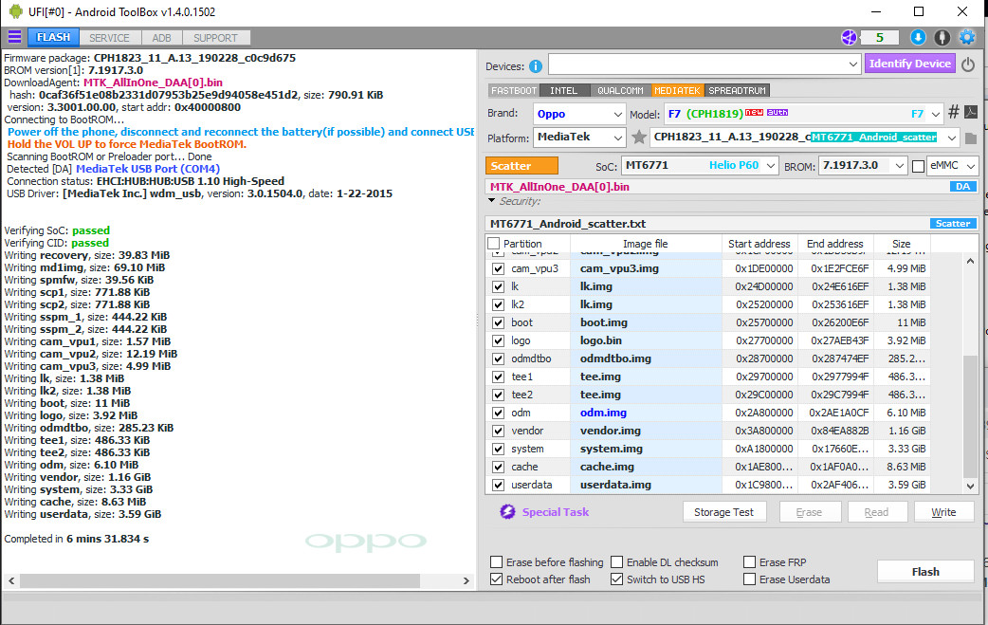The image size is (988, 625).
Task: Switch to the SERVICE tab
Action: (109, 38)
